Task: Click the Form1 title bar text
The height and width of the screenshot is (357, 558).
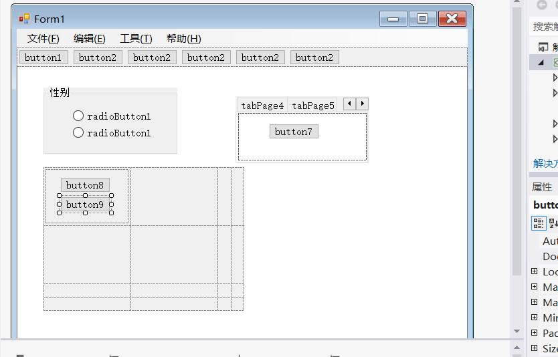Action: point(50,19)
